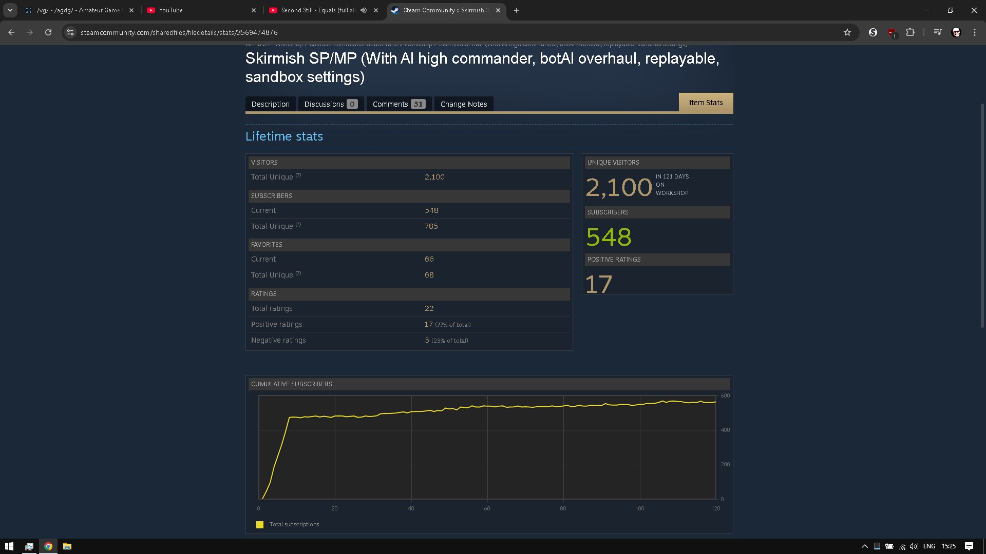Open the Extensions puzzle icon
The width and height of the screenshot is (986, 554).
(910, 32)
